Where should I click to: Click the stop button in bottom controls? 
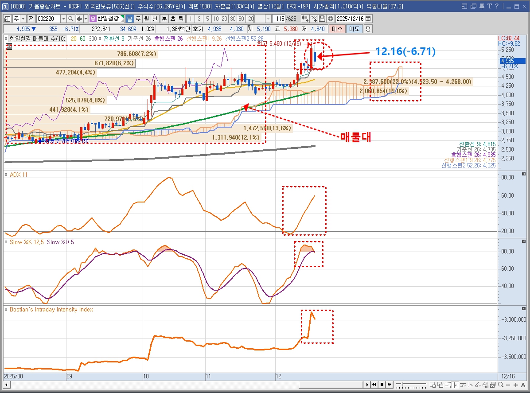click(x=382, y=385)
